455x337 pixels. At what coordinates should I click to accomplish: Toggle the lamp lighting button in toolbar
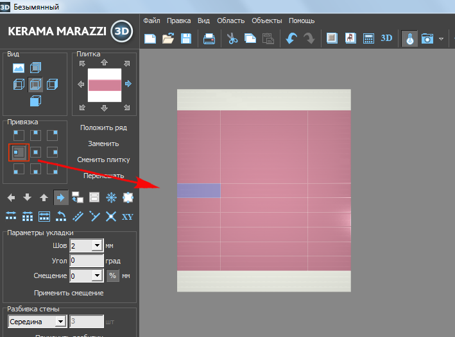(x=408, y=38)
